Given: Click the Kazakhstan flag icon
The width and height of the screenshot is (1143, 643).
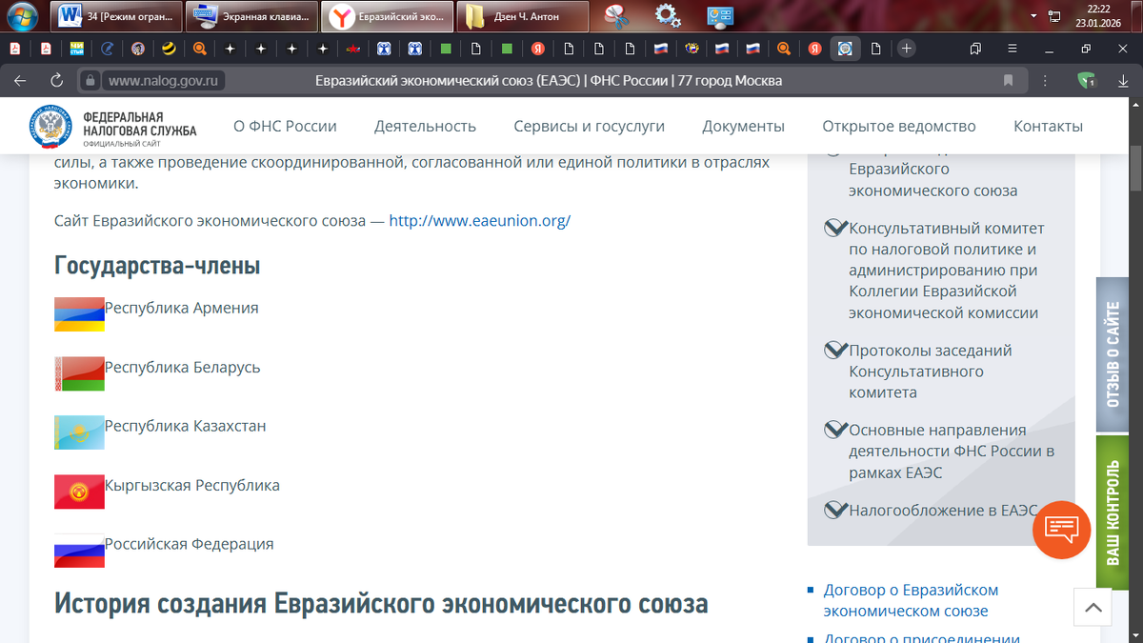Looking at the screenshot, I should pyautogui.click(x=79, y=432).
